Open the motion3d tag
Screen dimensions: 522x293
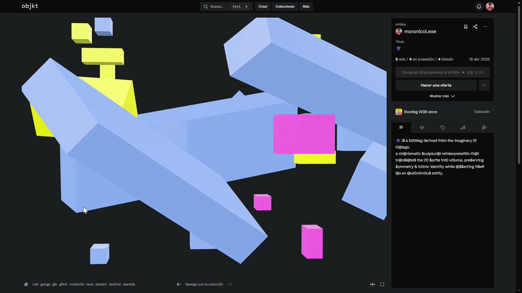(77, 284)
